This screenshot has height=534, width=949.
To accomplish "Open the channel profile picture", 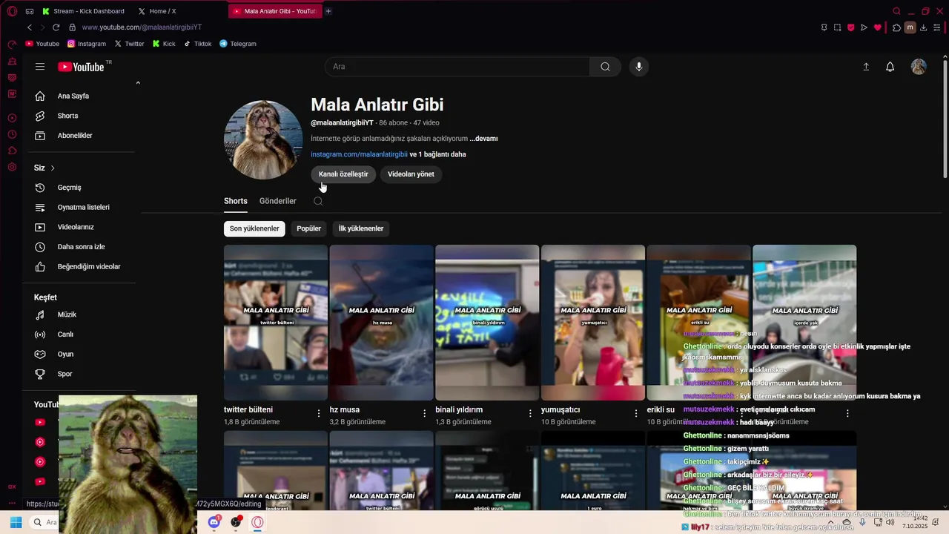I will click(x=263, y=139).
